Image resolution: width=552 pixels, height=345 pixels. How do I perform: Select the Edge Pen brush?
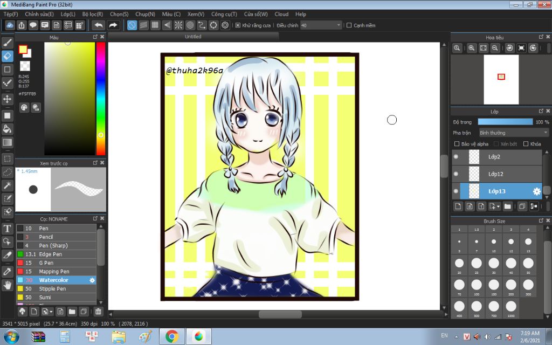pos(56,254)
